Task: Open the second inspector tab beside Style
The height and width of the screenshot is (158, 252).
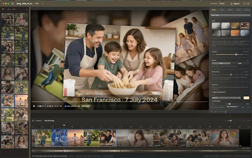Action: 222,10
